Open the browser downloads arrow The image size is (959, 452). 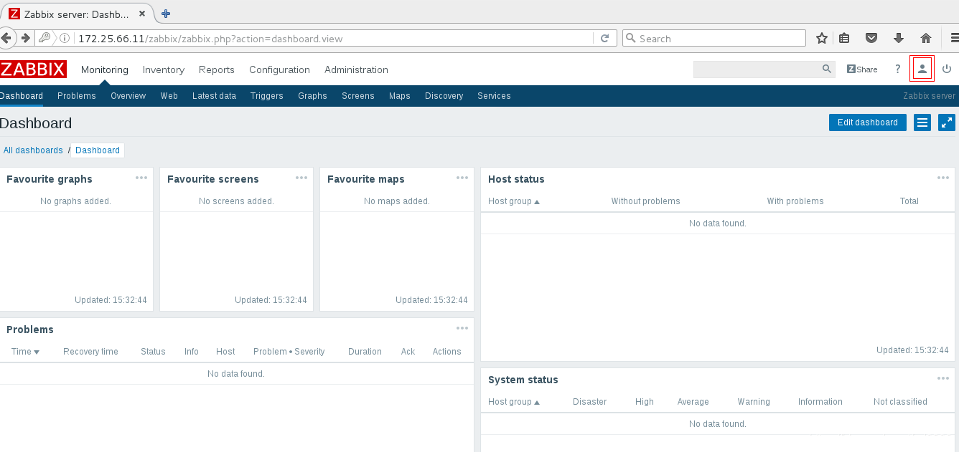[898, 38]
